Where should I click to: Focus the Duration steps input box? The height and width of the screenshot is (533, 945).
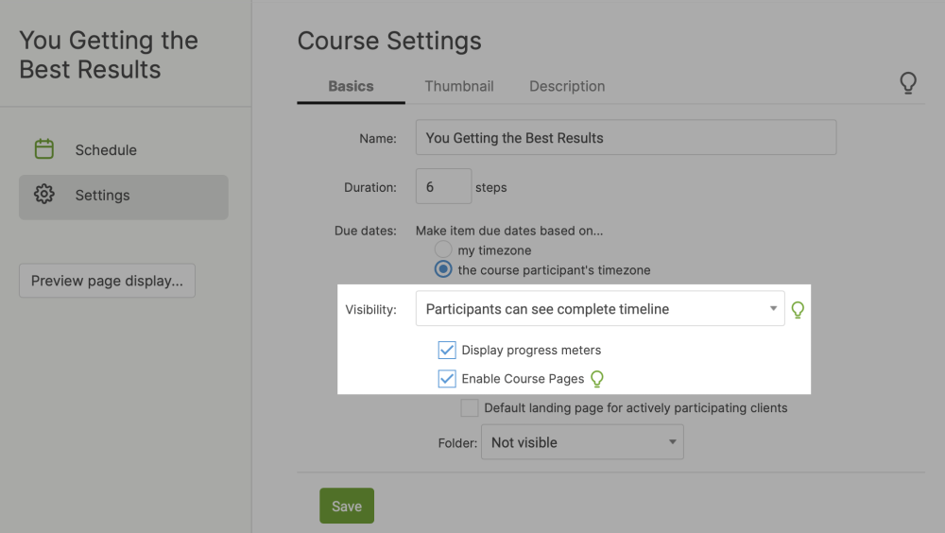click(x=443, y=187)
